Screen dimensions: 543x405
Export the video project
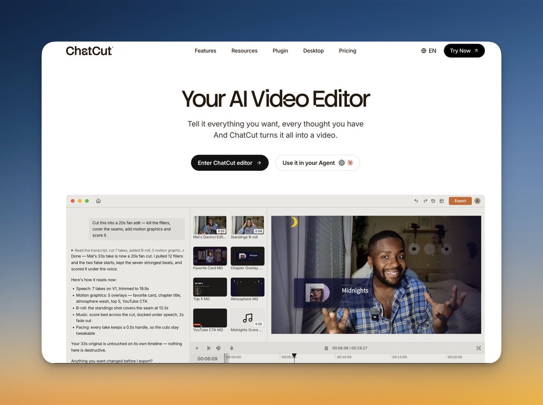pyautogui.click(x=460, y=201)
